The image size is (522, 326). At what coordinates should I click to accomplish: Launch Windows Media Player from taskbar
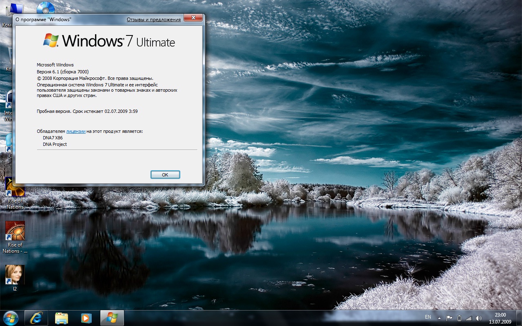86,318
